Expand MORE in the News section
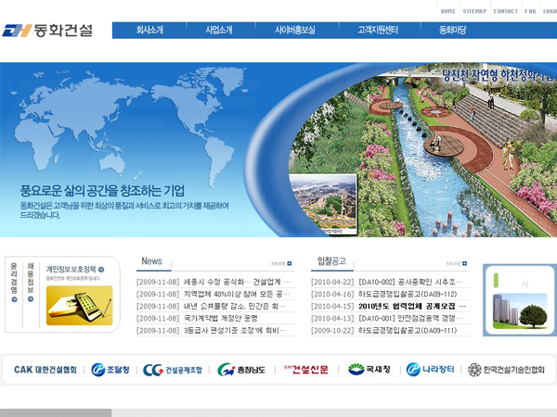Viewport: 557px width, 417px height. [281, 263]
